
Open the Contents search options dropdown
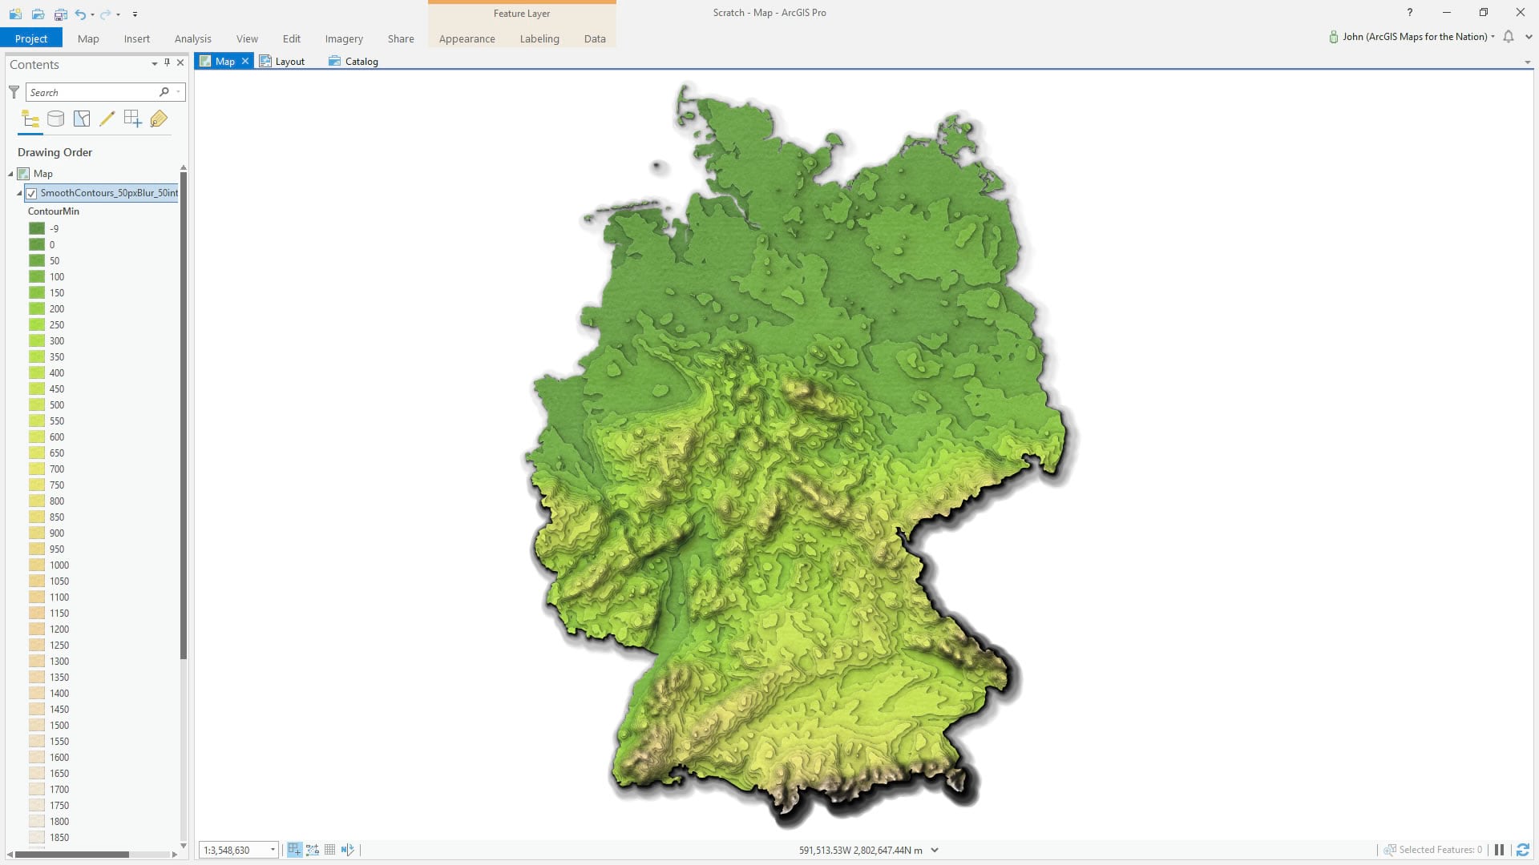(178, 92)
